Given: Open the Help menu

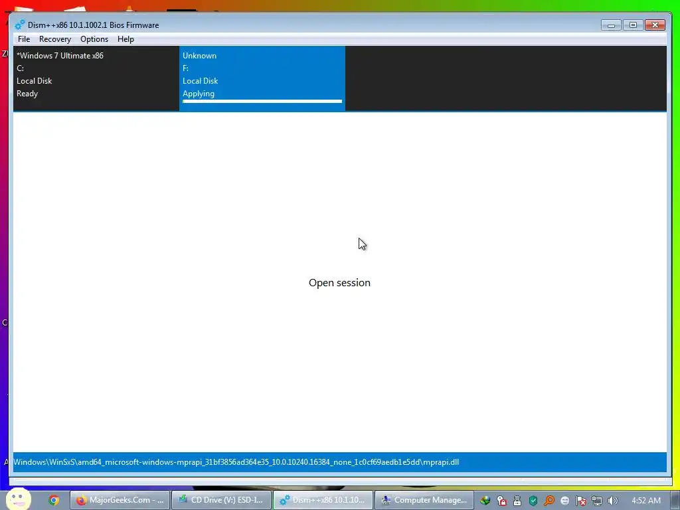Looking at the screenshot, I should (x=126, y=39).
